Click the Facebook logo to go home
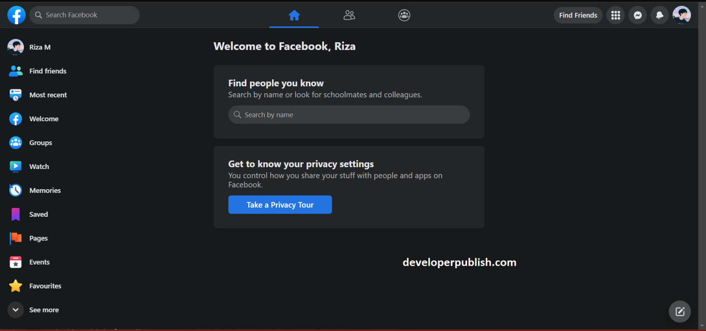Image resolution: width=706 pixels, height=331 pixels. [17, 15]
